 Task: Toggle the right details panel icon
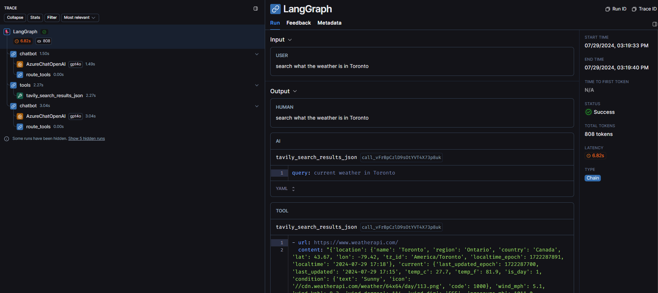(x=654, y=24)
